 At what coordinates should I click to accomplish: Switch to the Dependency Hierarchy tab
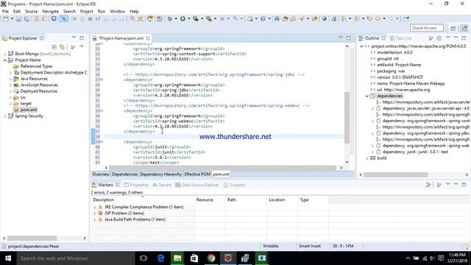pyautogui.click(x=160, y=174)
